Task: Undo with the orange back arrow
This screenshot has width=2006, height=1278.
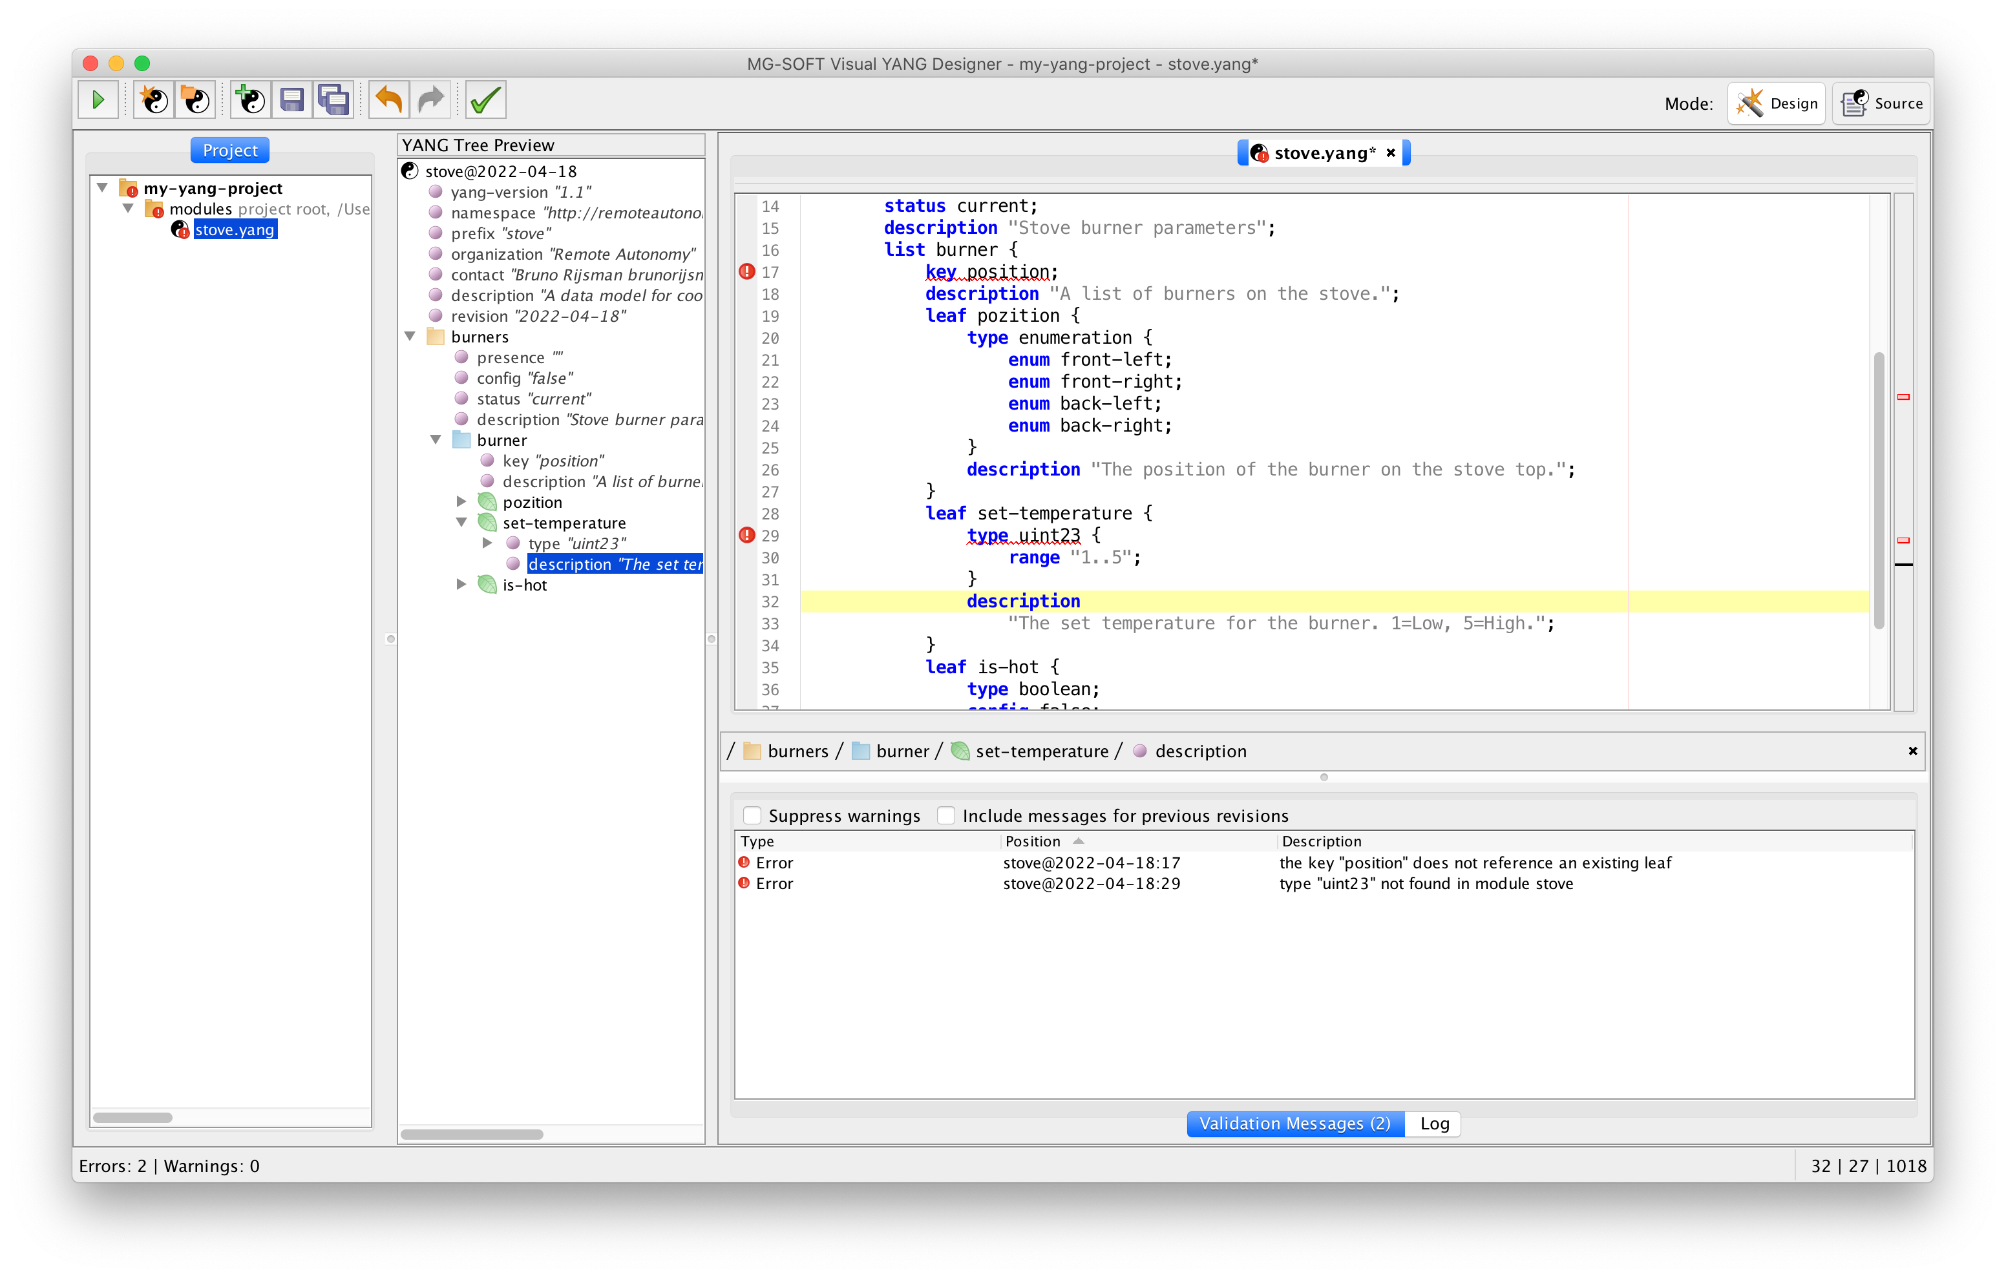Action: coord(389,101)
